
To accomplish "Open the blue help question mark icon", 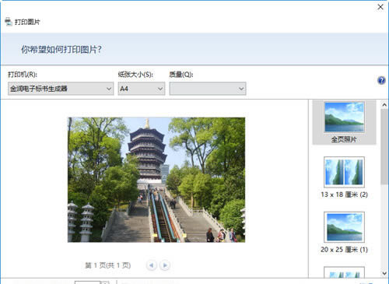I will 381,80.
